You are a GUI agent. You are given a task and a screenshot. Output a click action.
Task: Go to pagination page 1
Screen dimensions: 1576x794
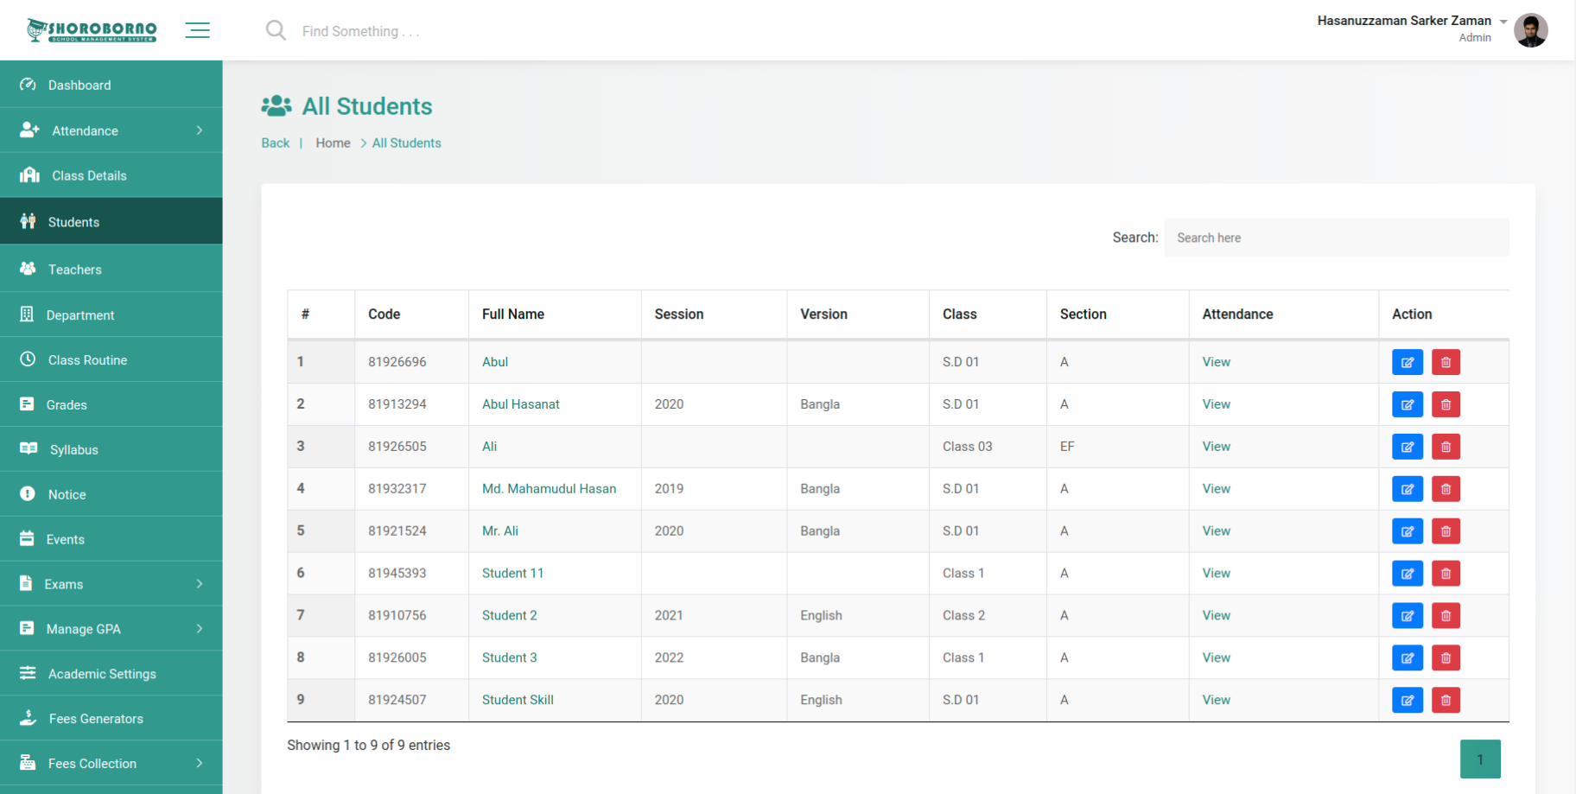click(1480, 759)
